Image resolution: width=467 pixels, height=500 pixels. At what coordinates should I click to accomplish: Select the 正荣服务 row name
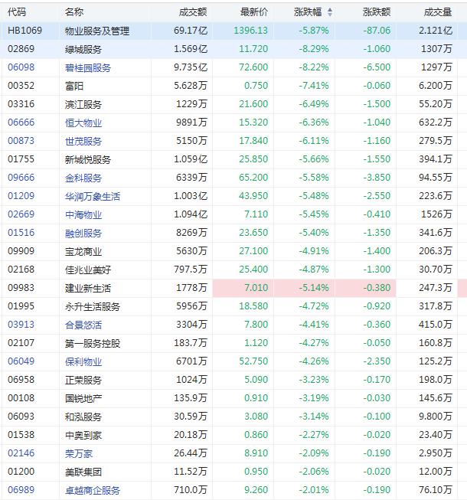point(83,380)
